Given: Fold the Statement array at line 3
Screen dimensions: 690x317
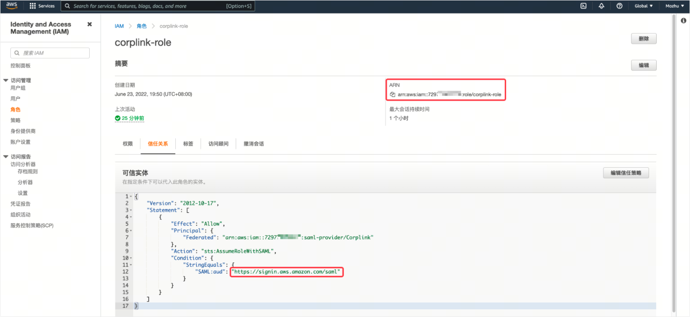Looking at the screenshot, I should pyautogui.click(x=131, y=210).
